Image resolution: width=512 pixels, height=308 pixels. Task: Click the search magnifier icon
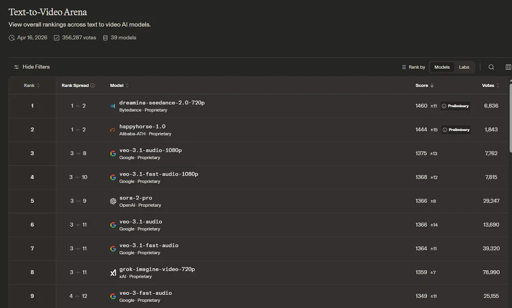(491, 67)
